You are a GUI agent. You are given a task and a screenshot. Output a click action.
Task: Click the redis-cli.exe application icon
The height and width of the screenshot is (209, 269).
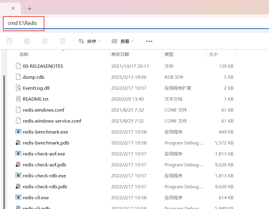point(18,197)
